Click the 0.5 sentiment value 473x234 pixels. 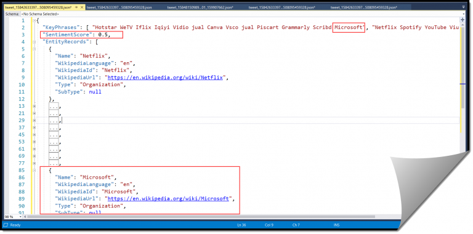pos(103,34)
